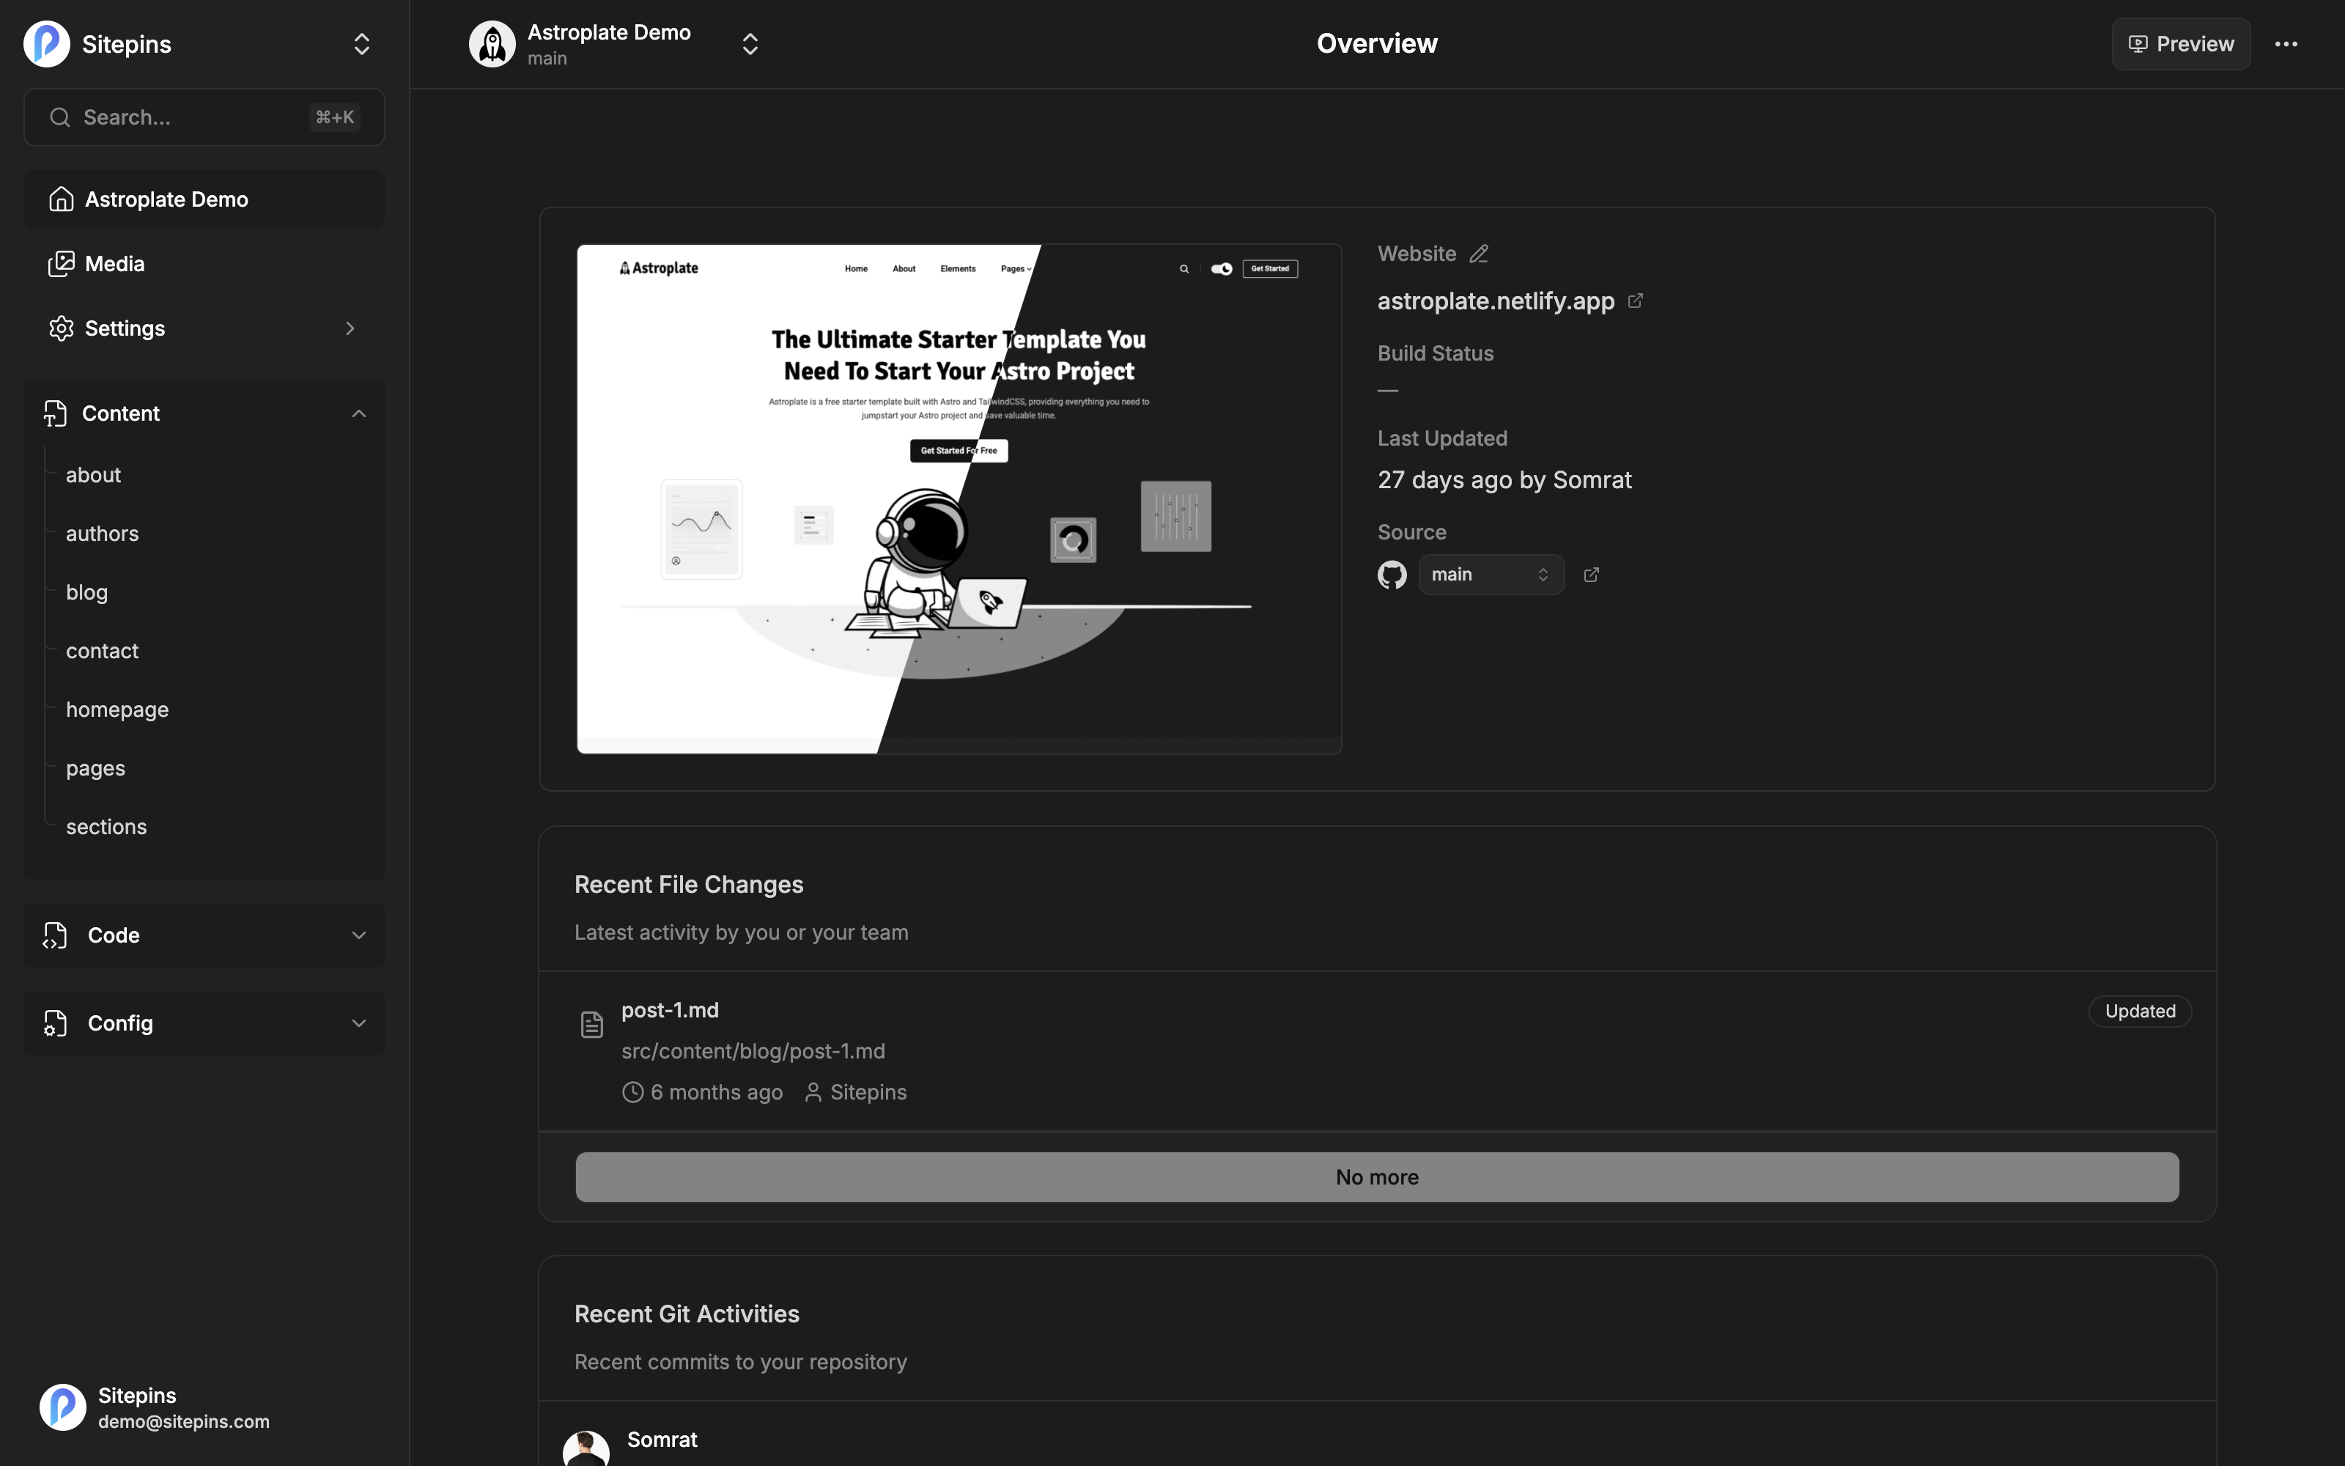Image resolution: width=2345 pixels, height=1466 pixels.
Task: Click the post-1.md file icon
Action: [592, 1025]
